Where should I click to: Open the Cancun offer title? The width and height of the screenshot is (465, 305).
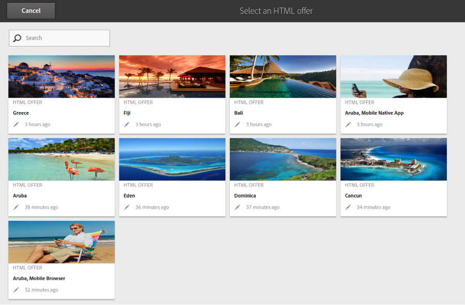(x=353, y=196)
